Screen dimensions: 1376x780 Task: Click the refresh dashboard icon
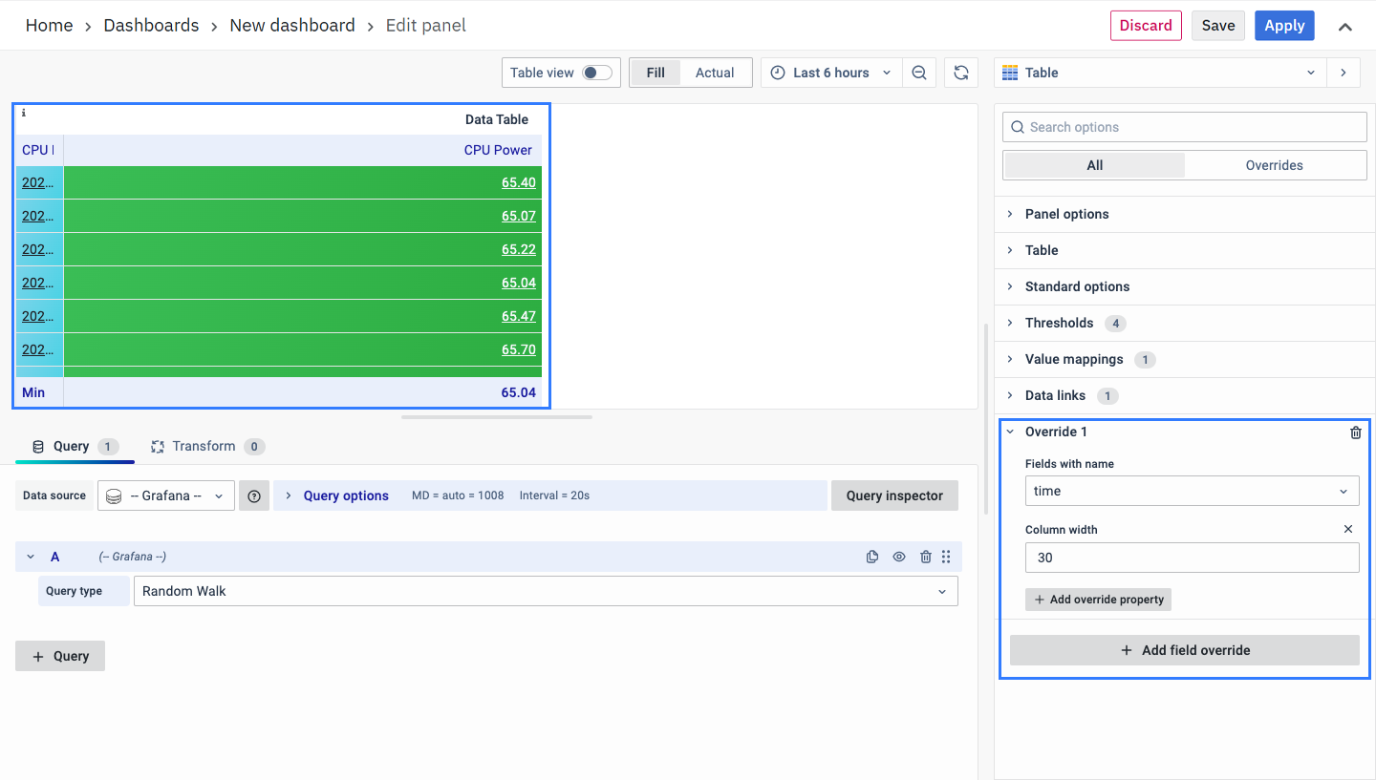click(961, 73)
